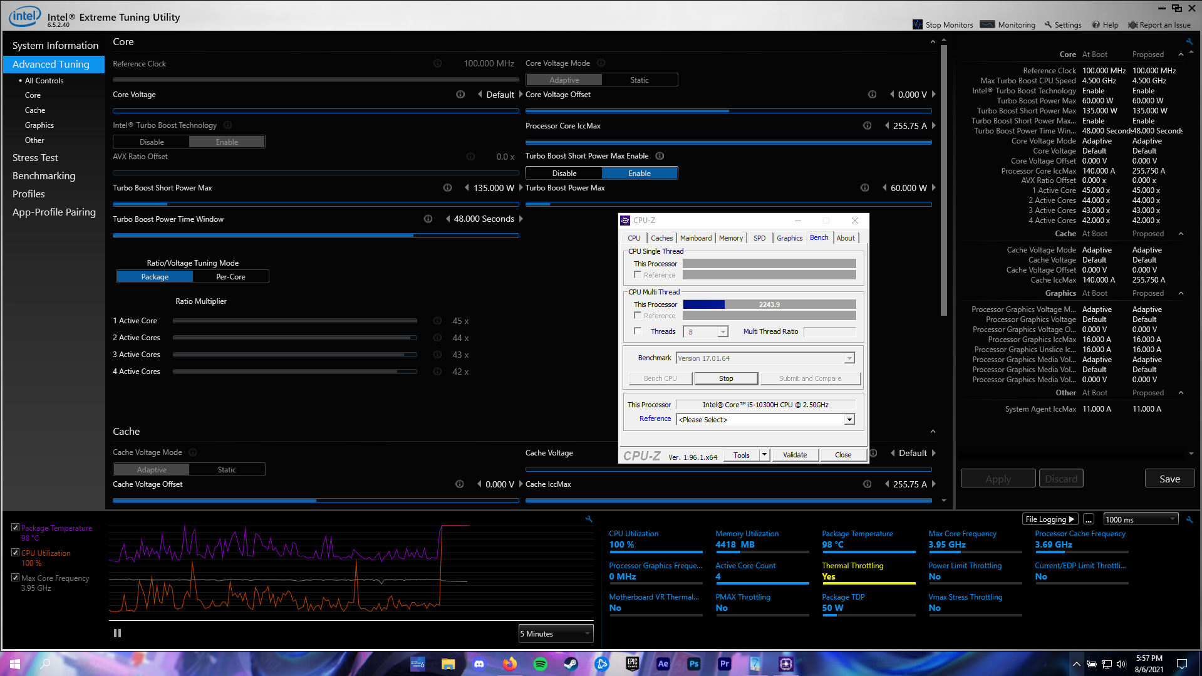Click the monitor panel wrench icon
This screenshot has width=1202, height=676.
1189,519
